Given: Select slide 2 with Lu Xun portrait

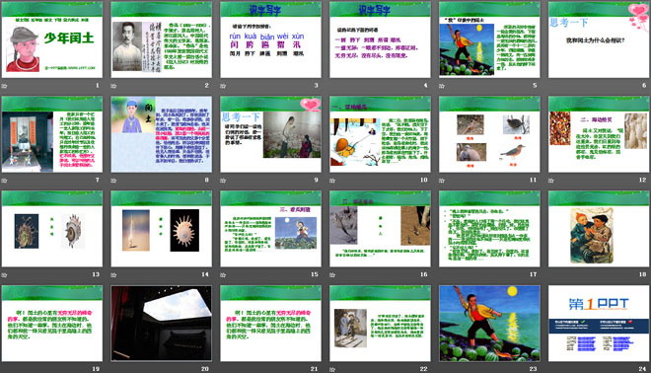Looking at the screenshot, I should pyautogui.click(x=162, y=39).
